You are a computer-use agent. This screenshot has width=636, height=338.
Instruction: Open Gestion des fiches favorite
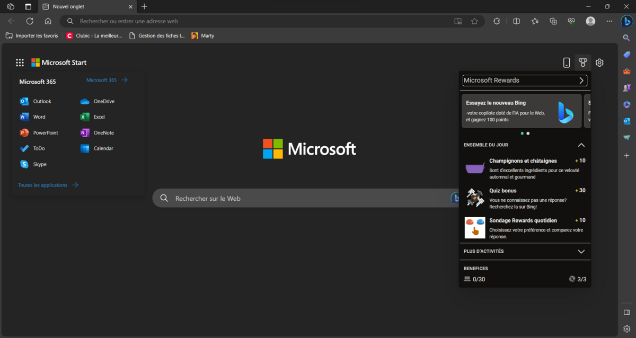(157, 35)
